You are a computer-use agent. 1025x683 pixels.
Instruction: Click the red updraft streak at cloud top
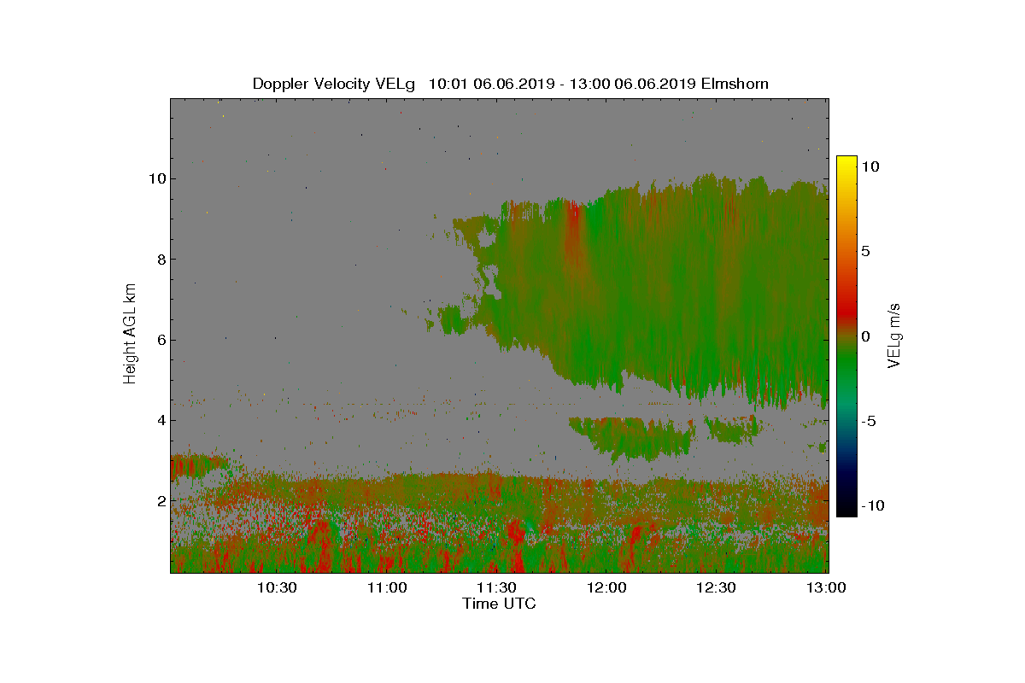[572, 224]
